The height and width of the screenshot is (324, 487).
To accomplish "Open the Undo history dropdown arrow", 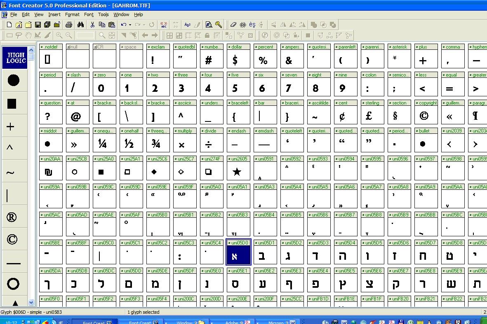I will [130, 25].
